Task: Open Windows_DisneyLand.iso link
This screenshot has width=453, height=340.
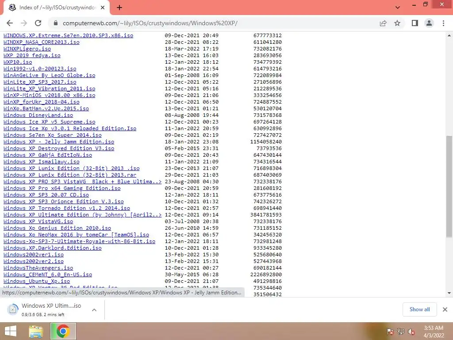Action: [38, 115]
